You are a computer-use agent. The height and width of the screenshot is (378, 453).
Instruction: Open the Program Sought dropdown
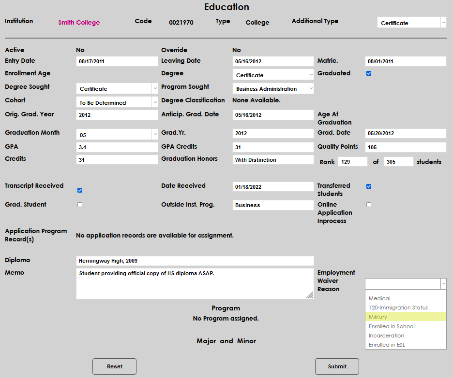tap(273, 89)
